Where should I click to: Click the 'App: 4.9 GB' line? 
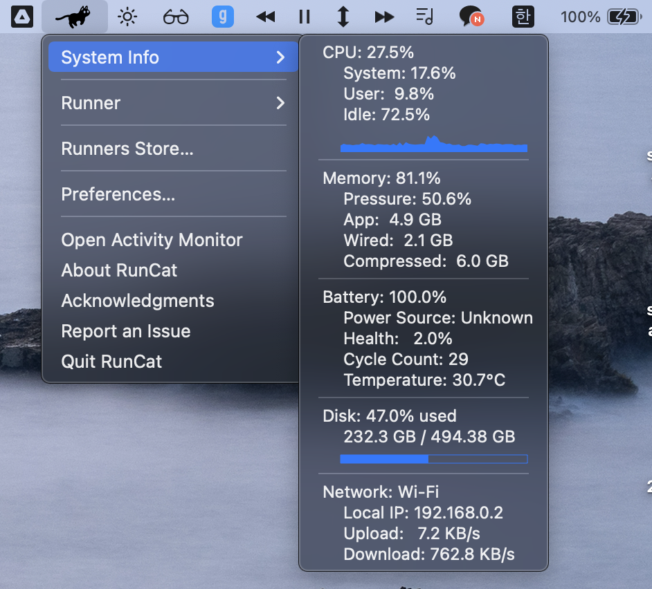[392, 220]
